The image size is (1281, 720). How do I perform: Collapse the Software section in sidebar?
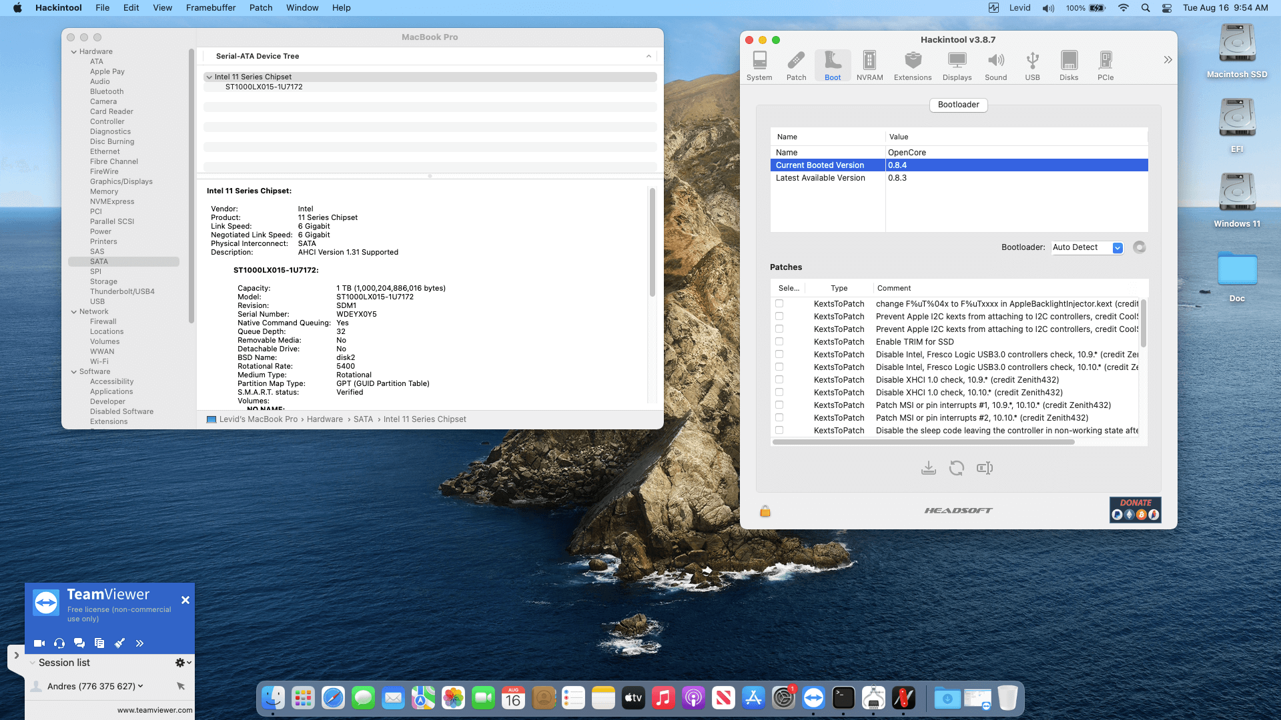74,372
